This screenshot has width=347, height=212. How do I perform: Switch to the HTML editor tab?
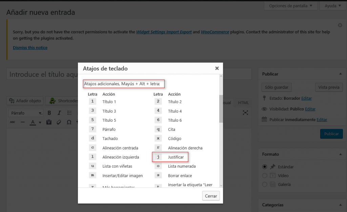243,103
